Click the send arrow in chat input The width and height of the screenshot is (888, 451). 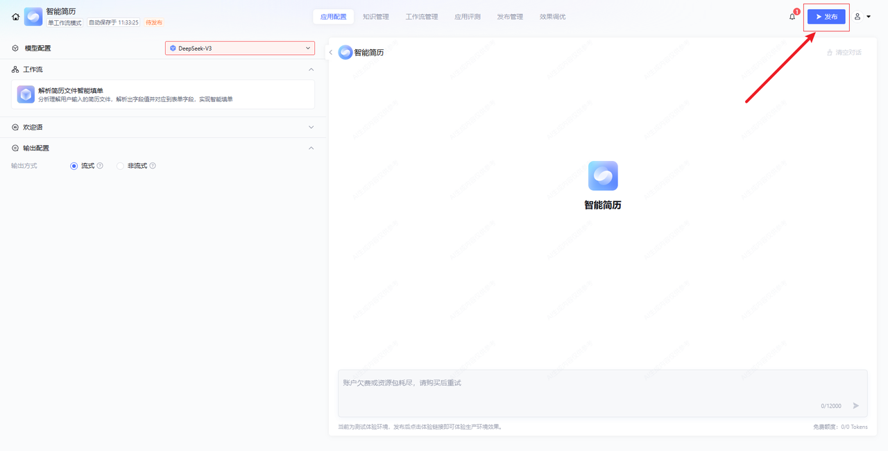855,406
